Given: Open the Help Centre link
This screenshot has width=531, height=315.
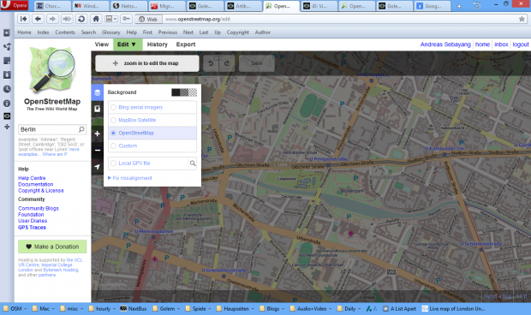Looking at the screenshot, I should [32, 178].
